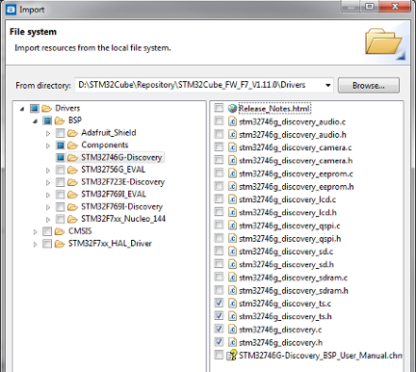Uncheck the stm32746g_discovery_ts.h checkbox

coord(219,315)
